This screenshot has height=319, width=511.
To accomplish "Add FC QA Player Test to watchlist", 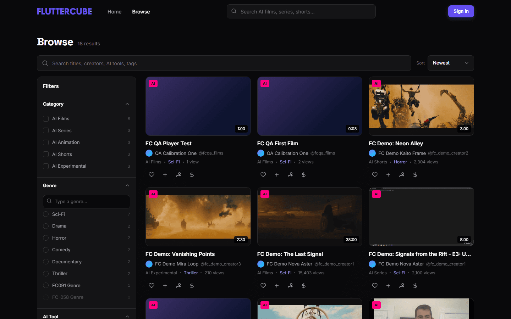I will pos(165,175).
